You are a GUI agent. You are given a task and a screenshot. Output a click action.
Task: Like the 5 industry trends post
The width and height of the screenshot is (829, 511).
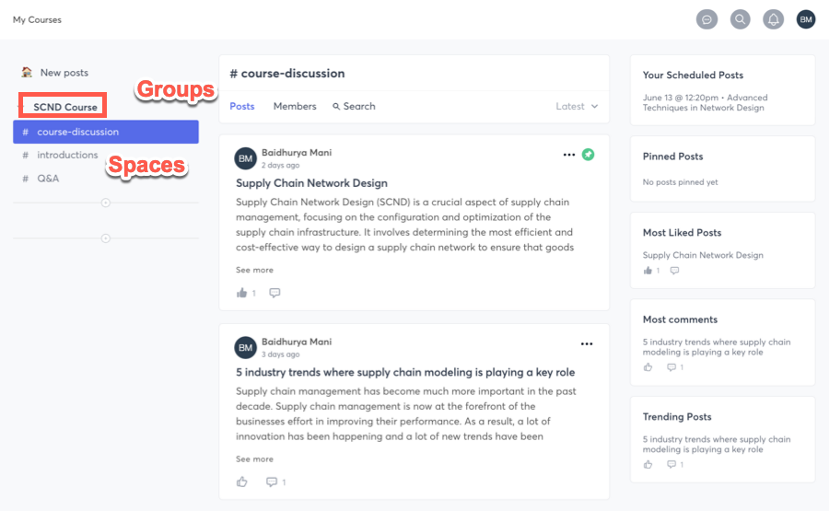coord(241,482)
